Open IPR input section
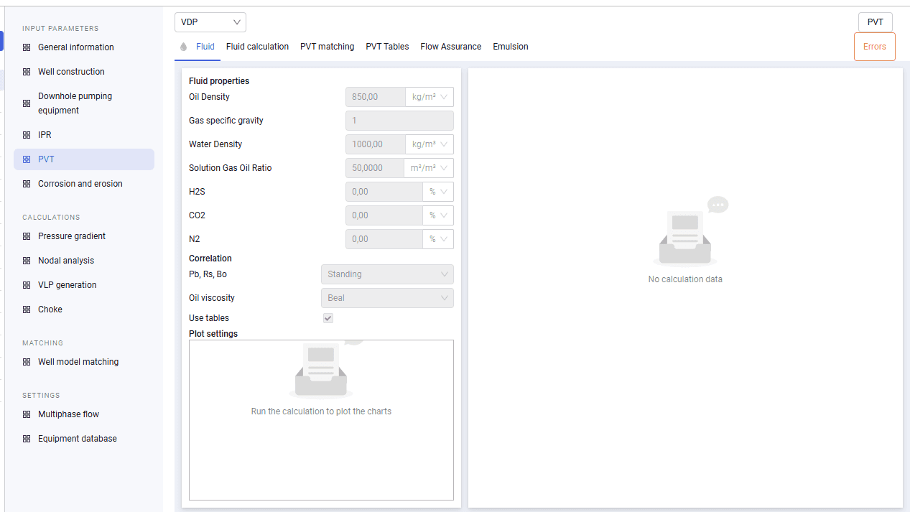The image size is (910, 512). (84, 135)
